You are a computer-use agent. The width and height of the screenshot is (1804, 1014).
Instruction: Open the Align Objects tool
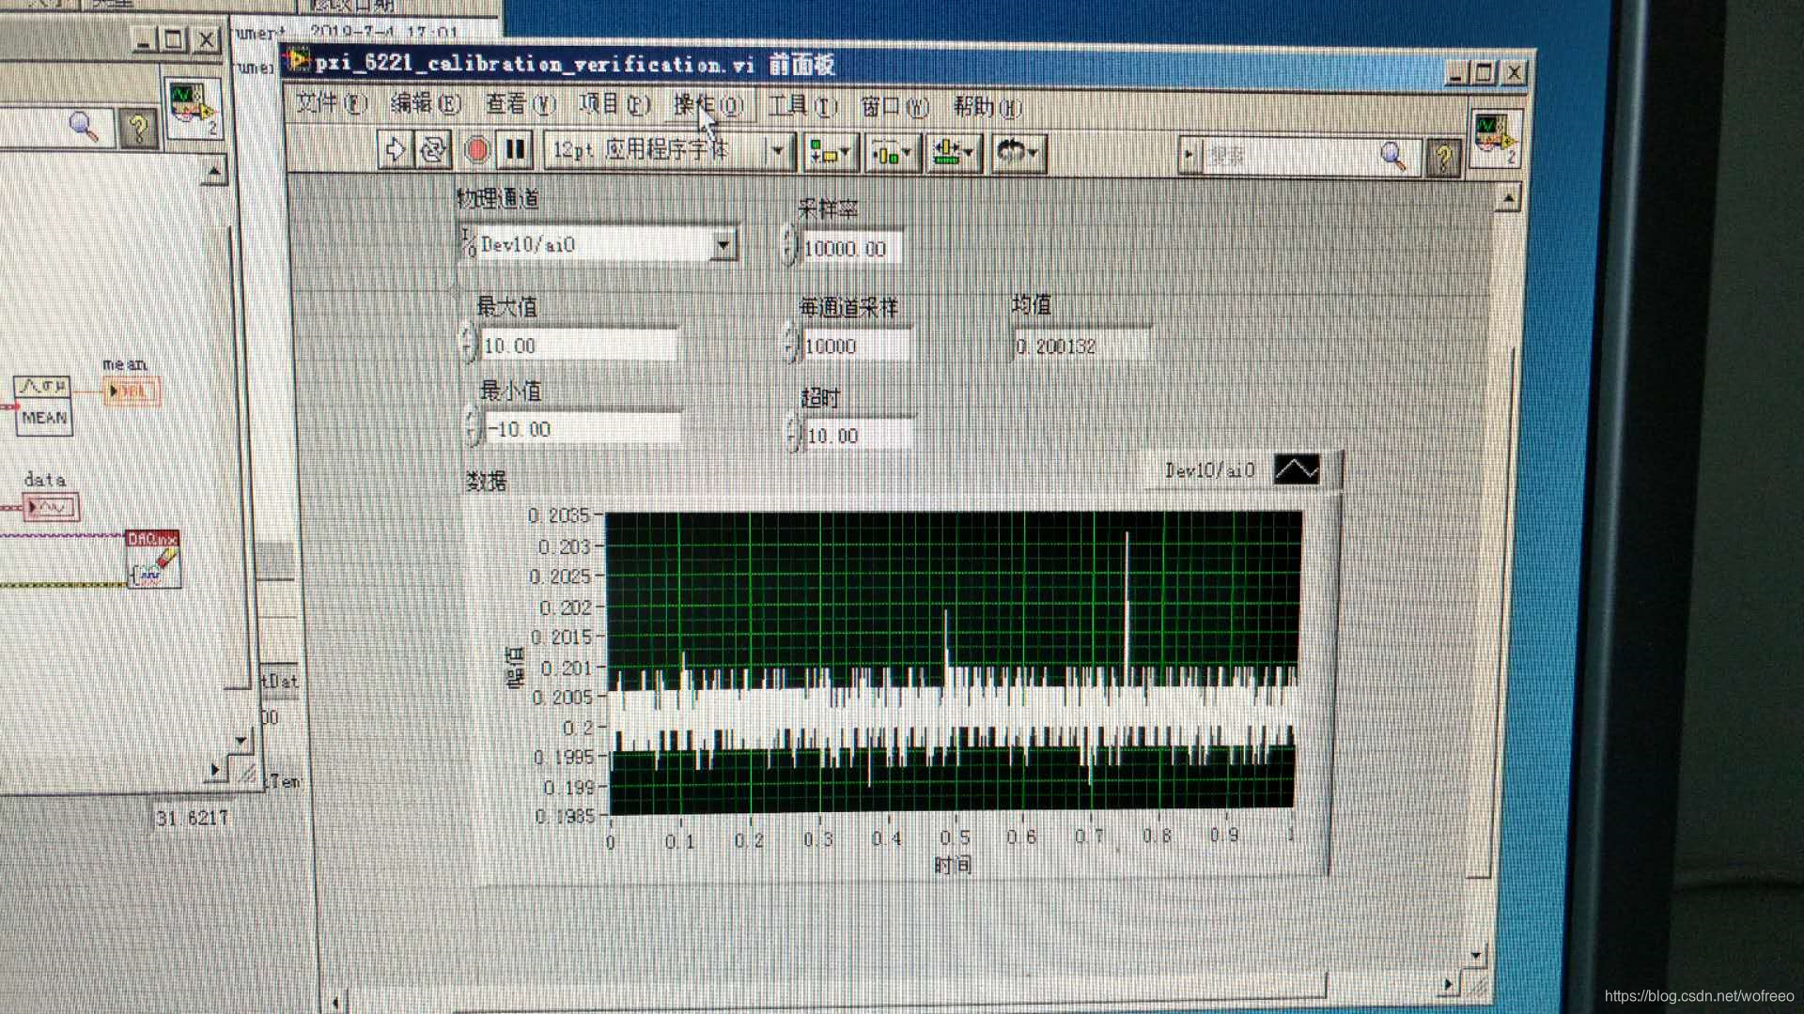coord(829,152)
